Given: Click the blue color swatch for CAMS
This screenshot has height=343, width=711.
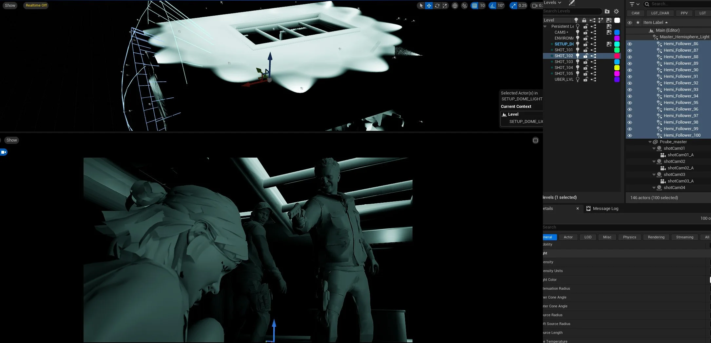Looking at the screenshot, I should tap(617, 32).
